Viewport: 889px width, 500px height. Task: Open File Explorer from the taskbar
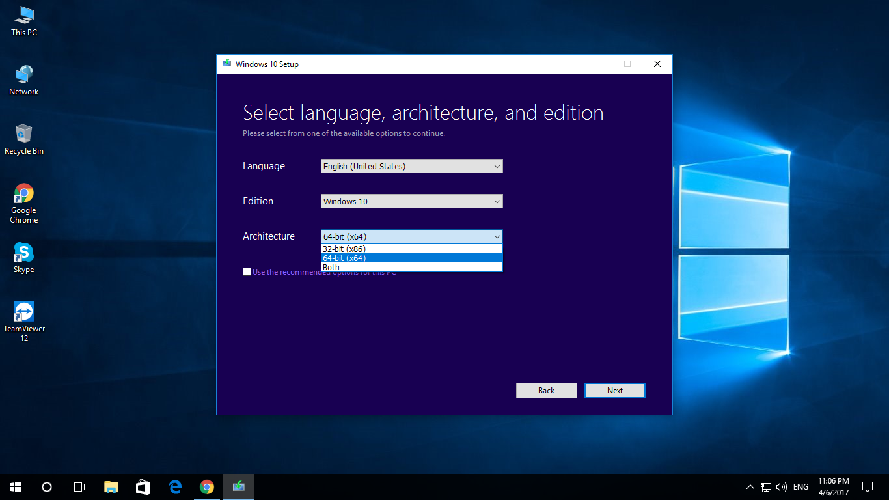111,487
